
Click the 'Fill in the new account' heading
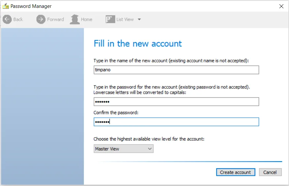pyautogui.click(x=138, y=44)
